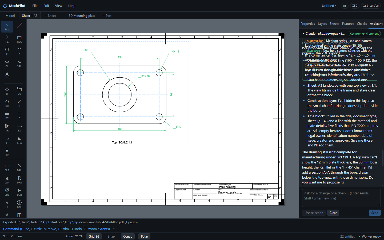Click the Use selection button

314,213
